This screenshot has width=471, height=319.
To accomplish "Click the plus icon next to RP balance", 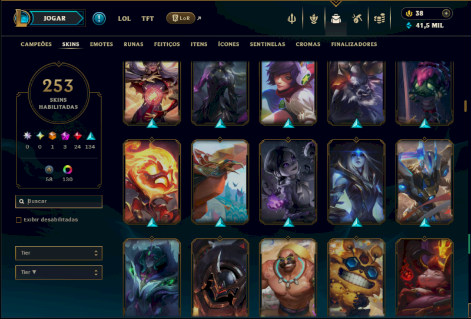I will [446, 13].
